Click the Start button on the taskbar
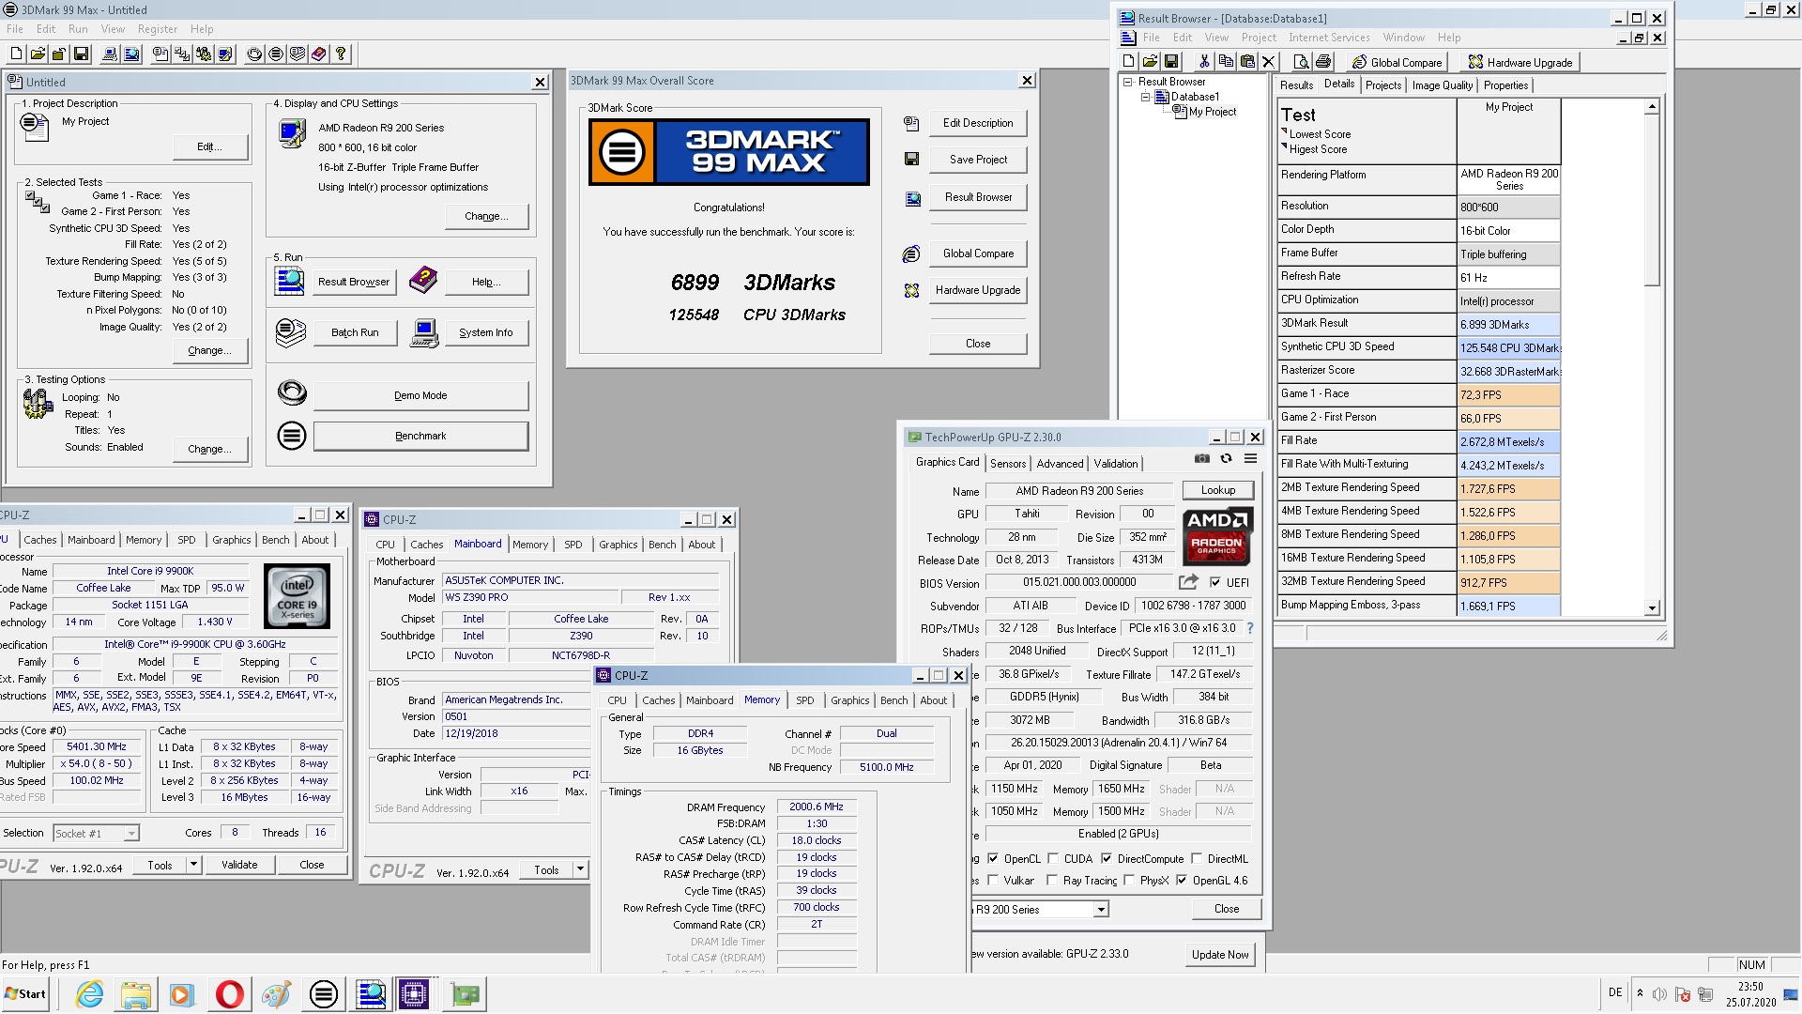Image resolution: width=1802 pixels, height=1014 pixels. click(25, 994)
